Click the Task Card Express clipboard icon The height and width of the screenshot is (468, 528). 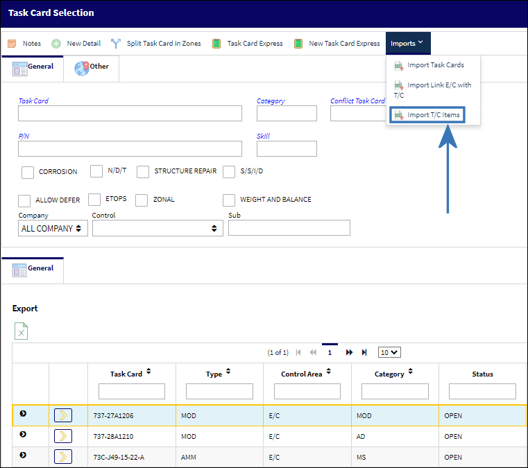pyautogui.click(x=216, y=44)
